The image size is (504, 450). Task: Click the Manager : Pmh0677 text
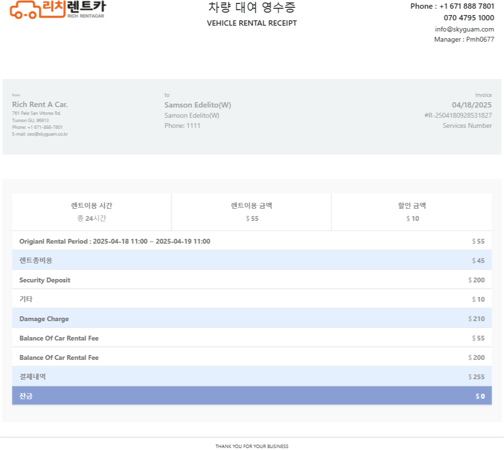click(464, 39)
